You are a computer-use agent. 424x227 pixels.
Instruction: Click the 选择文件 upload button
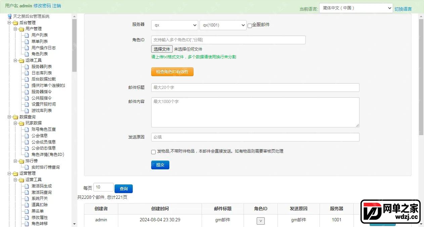click(162, 49)
